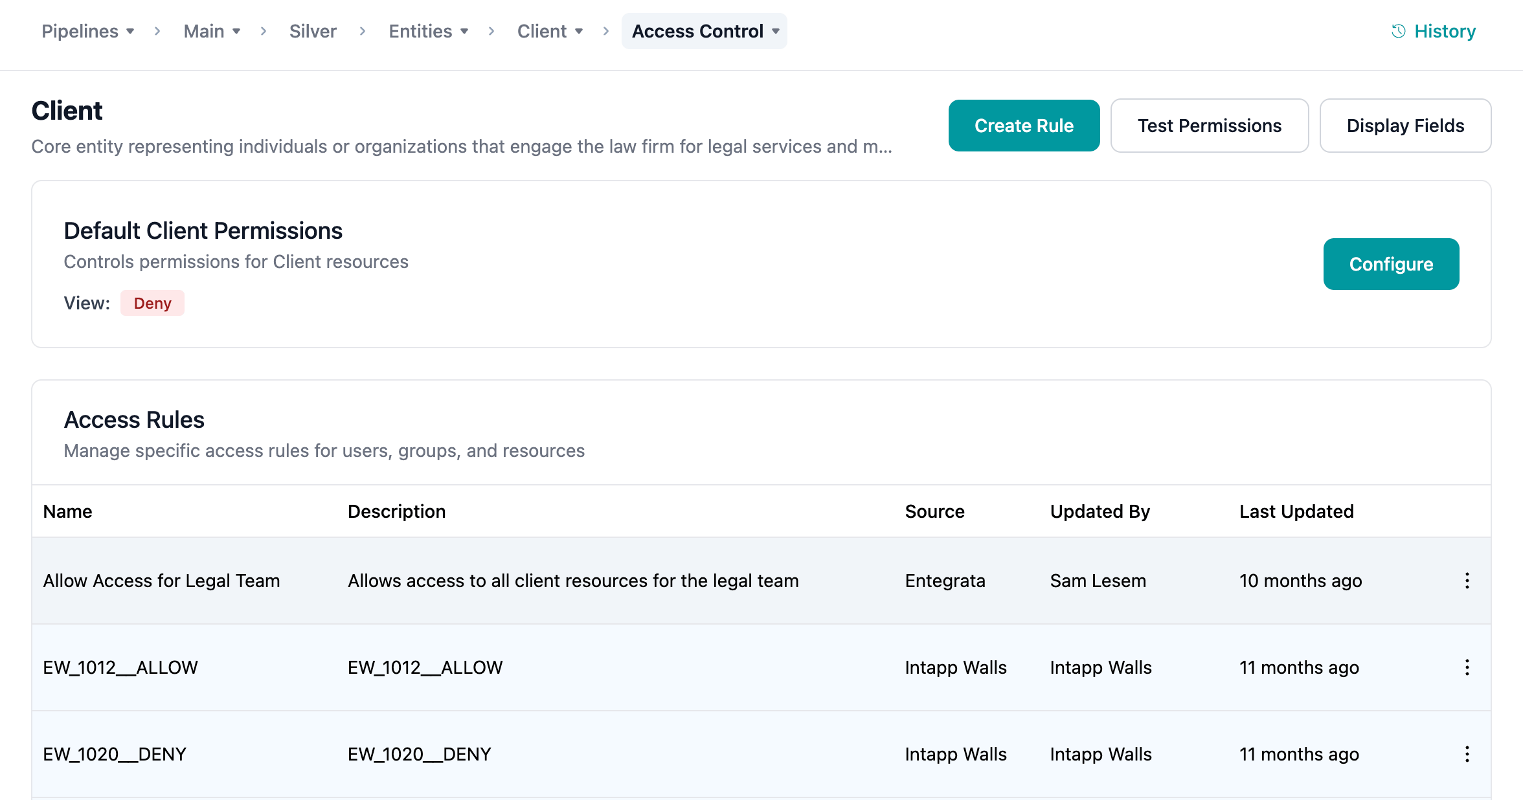Configure default client permissions
Viewport: 1523px width, 800px height.
click(x=1391, y=264)
